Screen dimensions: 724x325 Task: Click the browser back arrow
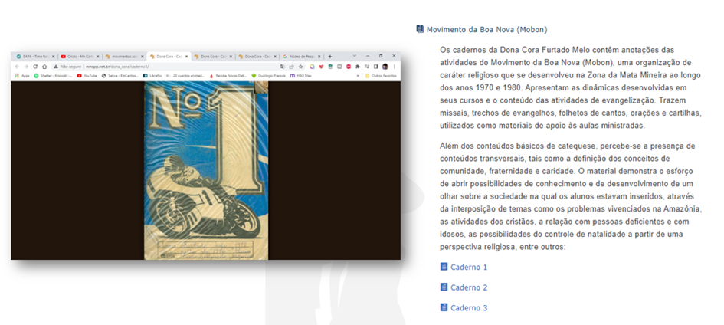coord(17,67)
